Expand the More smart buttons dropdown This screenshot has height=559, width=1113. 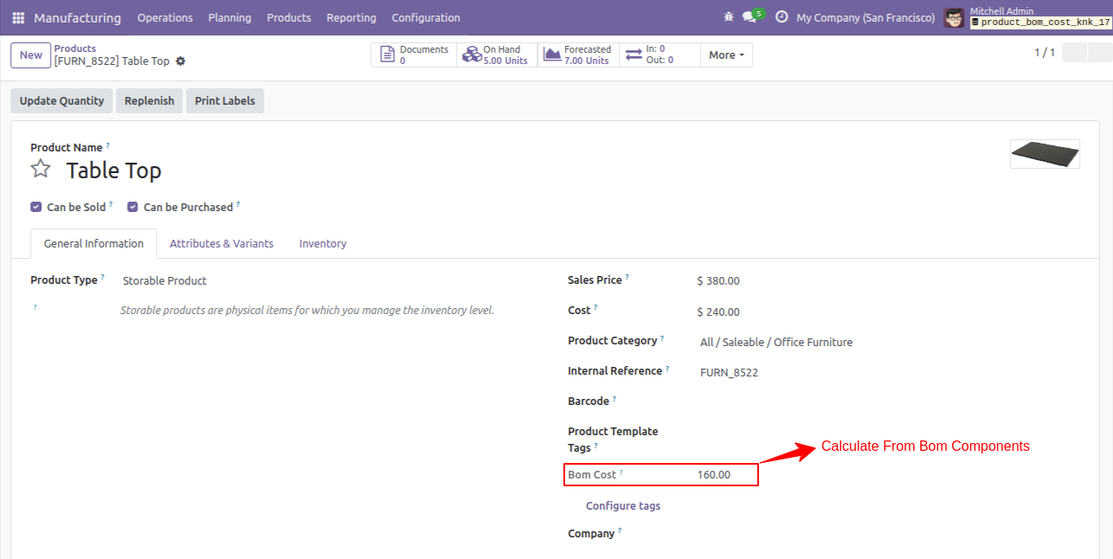click(727, 55)
